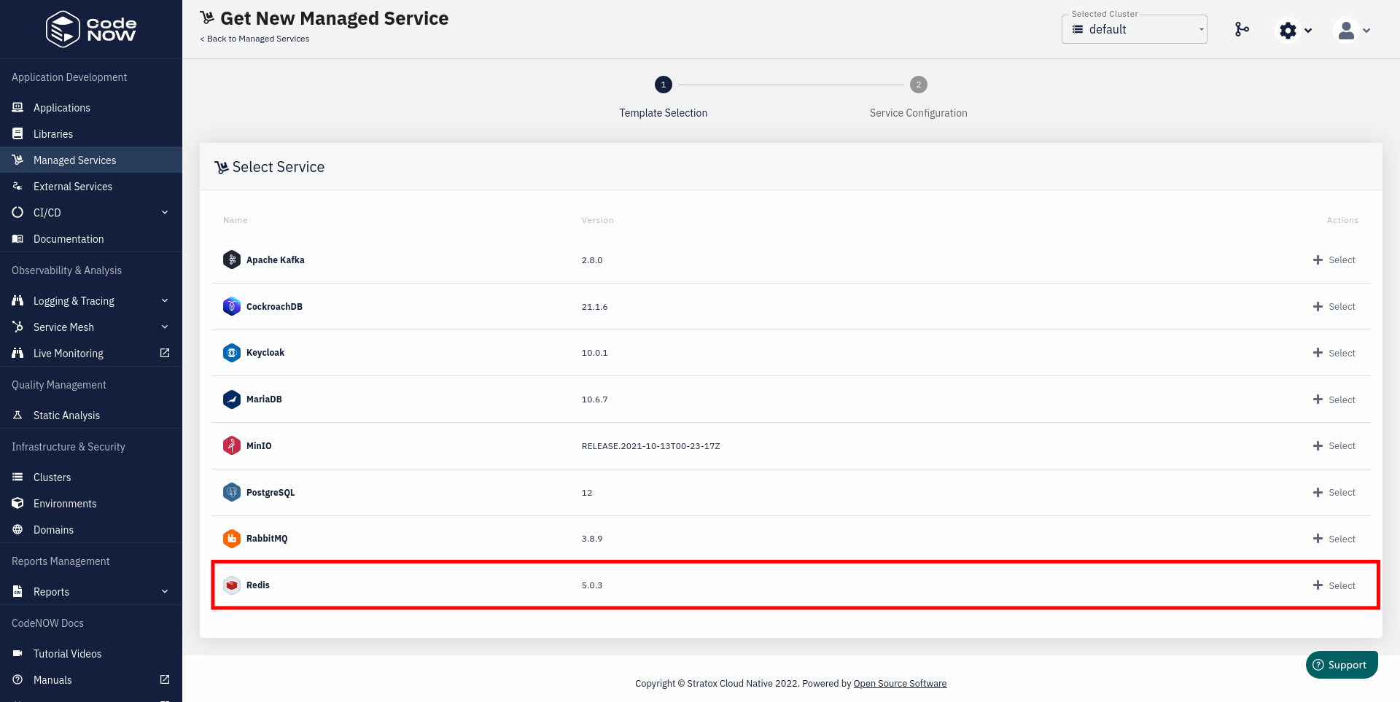Click the PostgreSQL service icon
1400x702 pixels.
[232, 492]
